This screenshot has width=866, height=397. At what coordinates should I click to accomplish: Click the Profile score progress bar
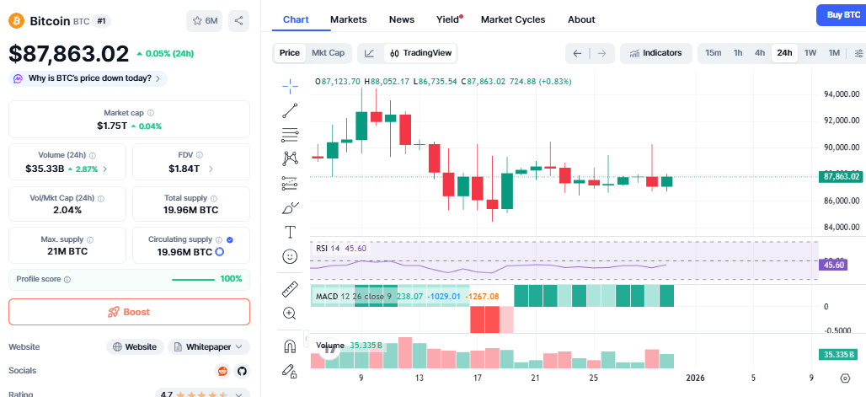[193, 279]
